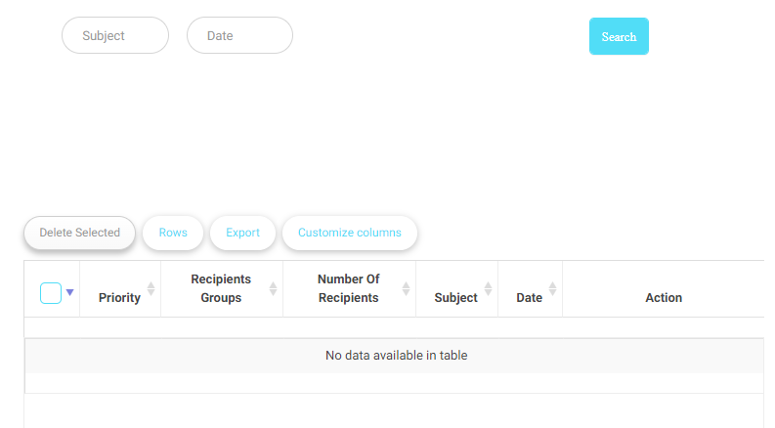
Task: Click the Date column header label
Action: pyautogui.click(x=529, y=298)
